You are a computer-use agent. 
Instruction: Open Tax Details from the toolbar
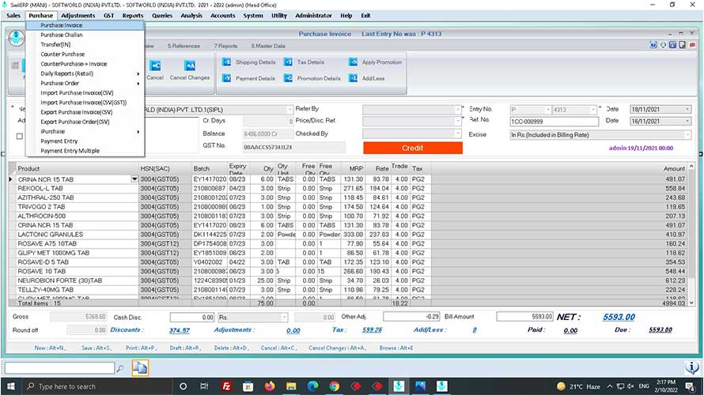tap(289, 62)
